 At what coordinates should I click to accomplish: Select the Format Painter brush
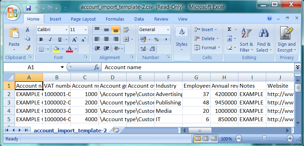click(27, 48)
